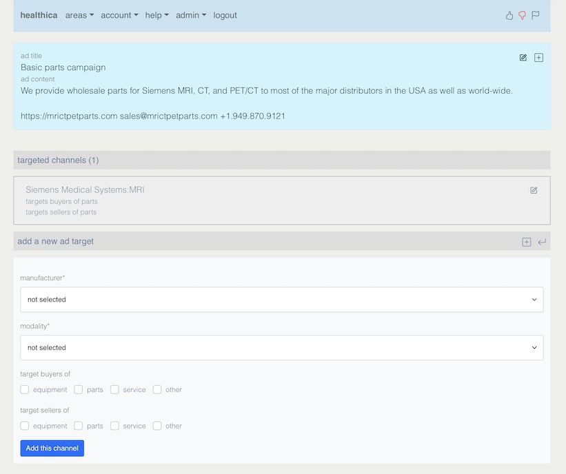Check other under target sellers of
The height and width of the screenshot is (474, 566).
tap(157, 426)
